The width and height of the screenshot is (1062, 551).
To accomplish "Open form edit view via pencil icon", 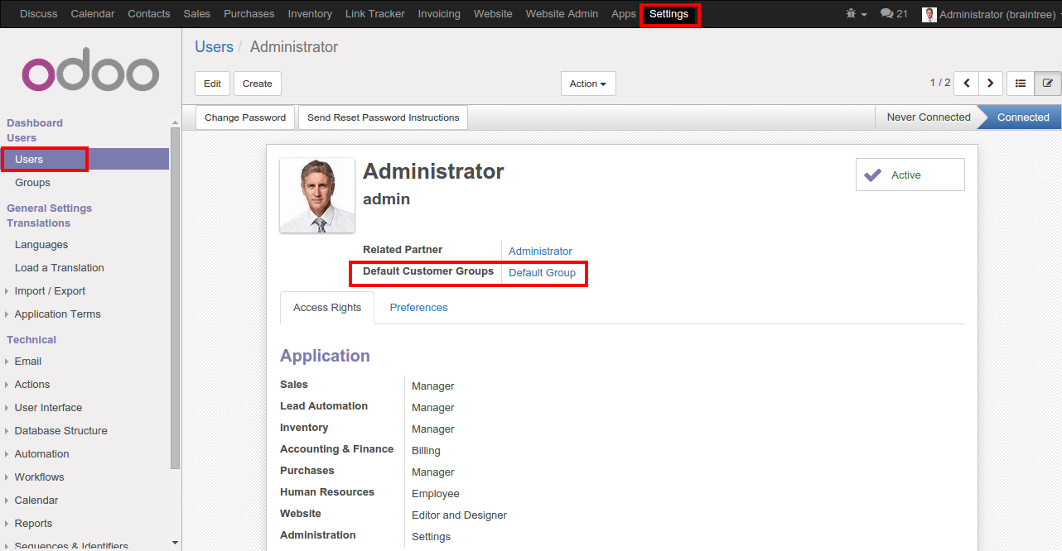I will tap(1048, 83).
